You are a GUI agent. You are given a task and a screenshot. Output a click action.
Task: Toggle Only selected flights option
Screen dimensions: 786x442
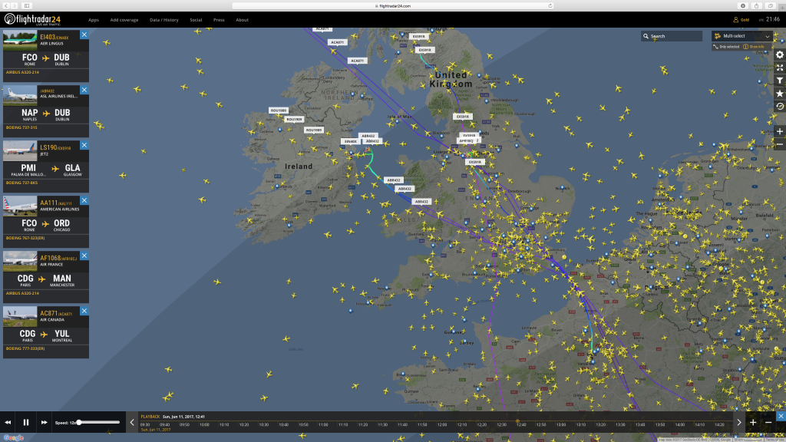(x=726, y=47)
